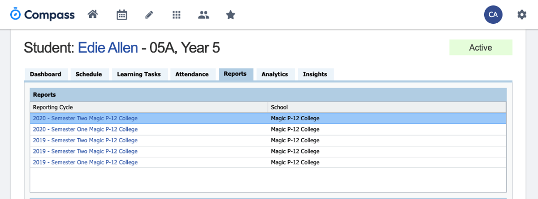The width and height of the screenshot is (538, 199).
Task: Switch to the Schedule tab
Action: 89,74
